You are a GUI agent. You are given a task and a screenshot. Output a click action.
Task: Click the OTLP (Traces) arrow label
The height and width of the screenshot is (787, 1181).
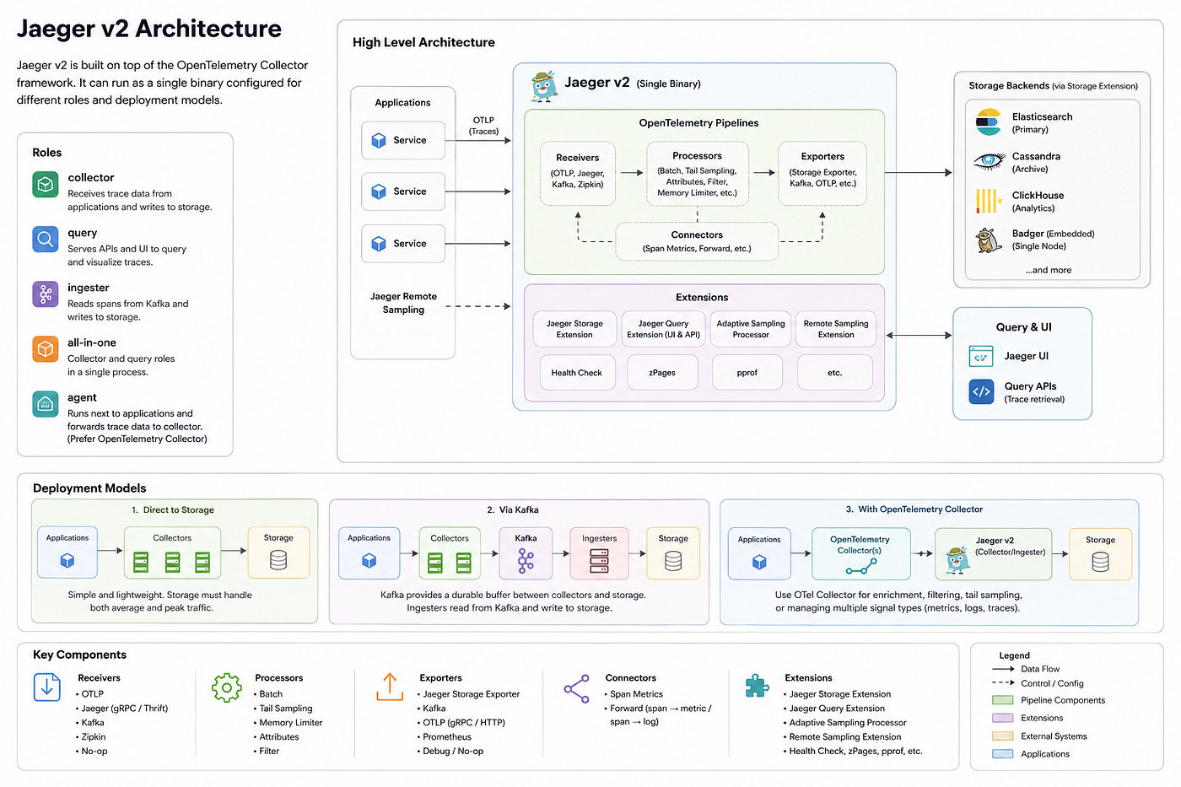(x=483, y=126)
